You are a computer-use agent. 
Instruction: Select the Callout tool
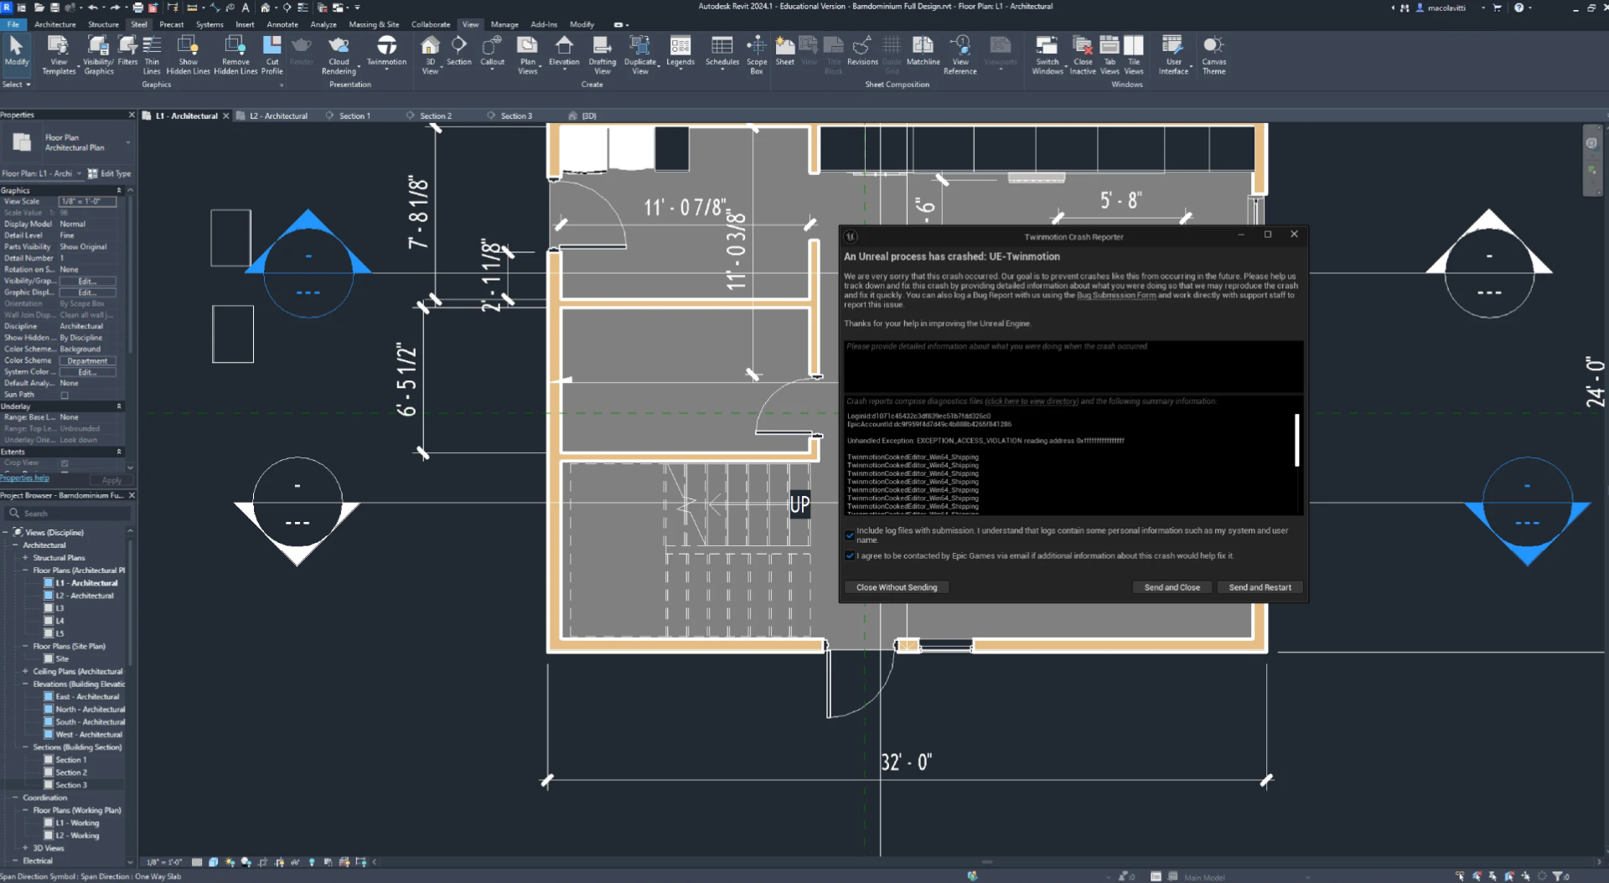click(x=492, y=51)
